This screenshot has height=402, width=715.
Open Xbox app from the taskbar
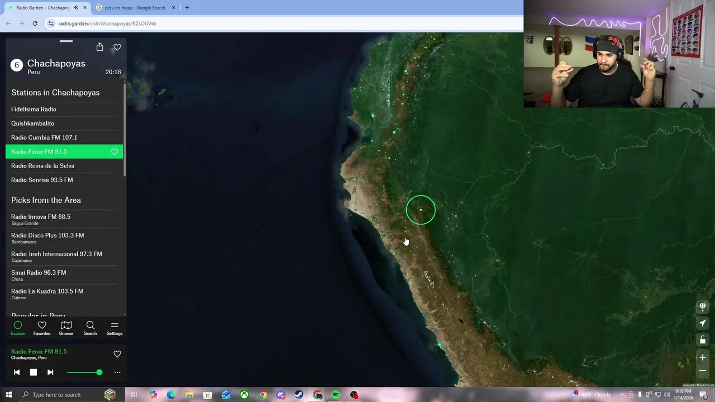click(244, 395)
